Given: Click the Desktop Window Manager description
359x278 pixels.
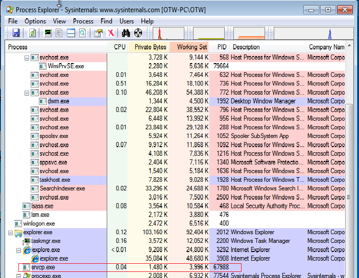Looking at the screenshot, I should point(263,101).
